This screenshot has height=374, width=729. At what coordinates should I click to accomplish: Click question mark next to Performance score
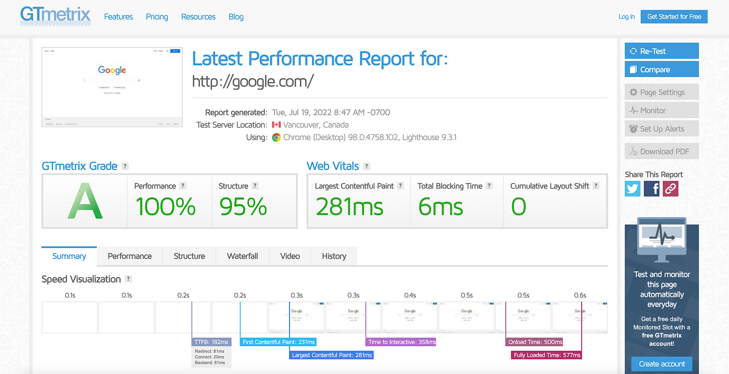pos(183,185)
